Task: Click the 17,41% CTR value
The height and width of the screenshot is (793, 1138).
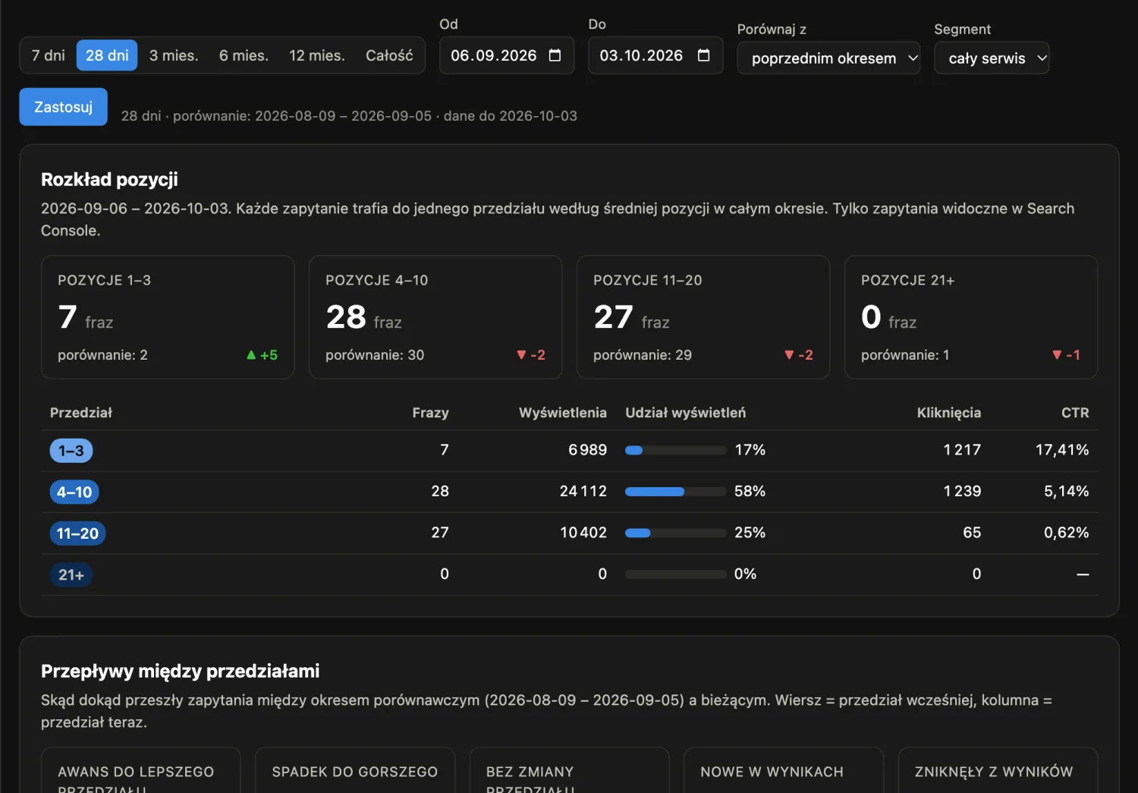Action: (x=1062, y=450)
